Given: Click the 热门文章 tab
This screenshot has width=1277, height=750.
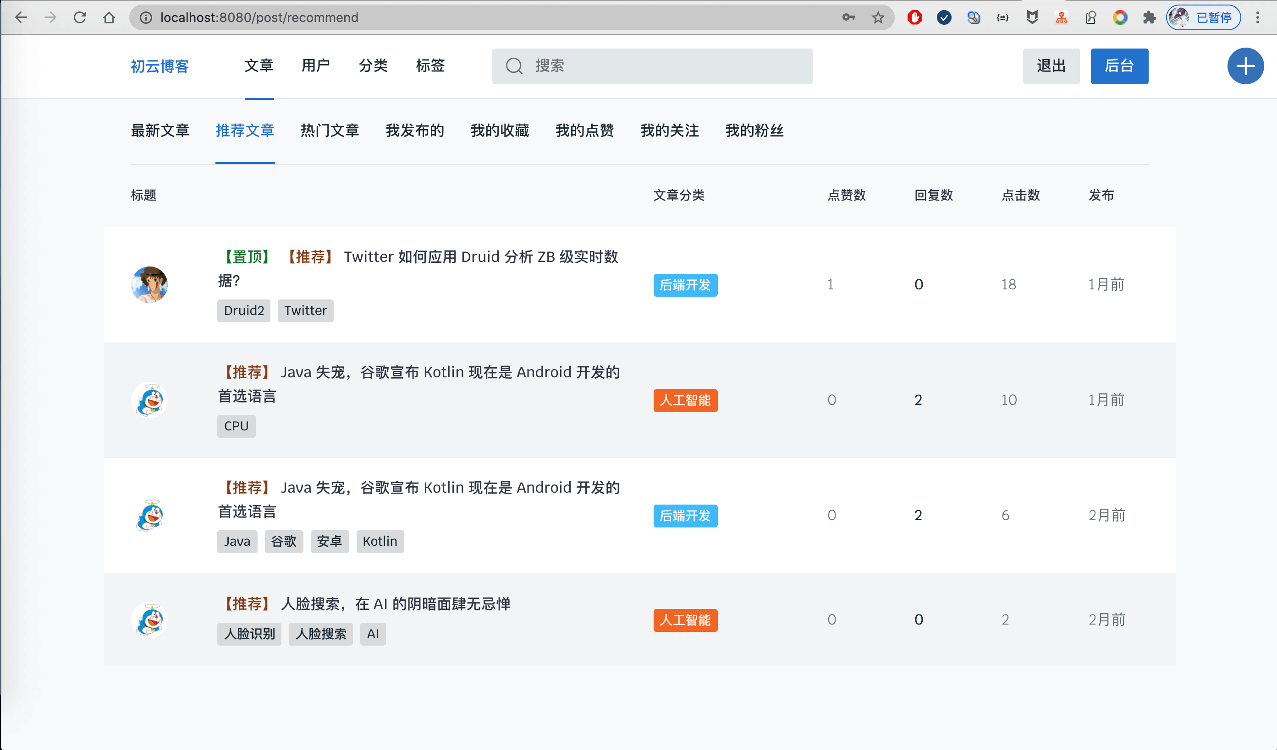Looking at the screenshot, I should (330, 130).
